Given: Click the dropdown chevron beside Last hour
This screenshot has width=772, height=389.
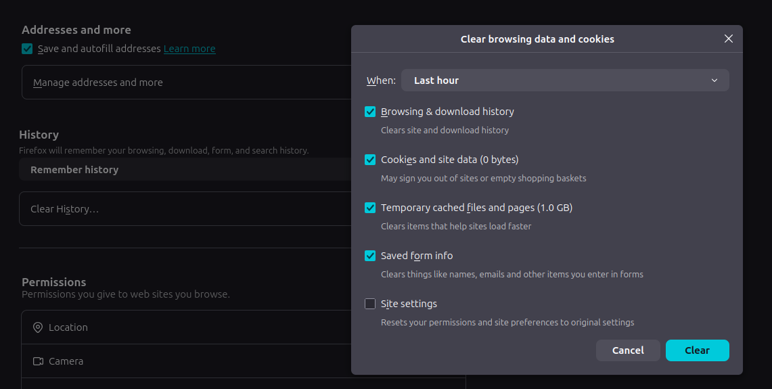Looking at the screenshot, I should click(714, 81).
